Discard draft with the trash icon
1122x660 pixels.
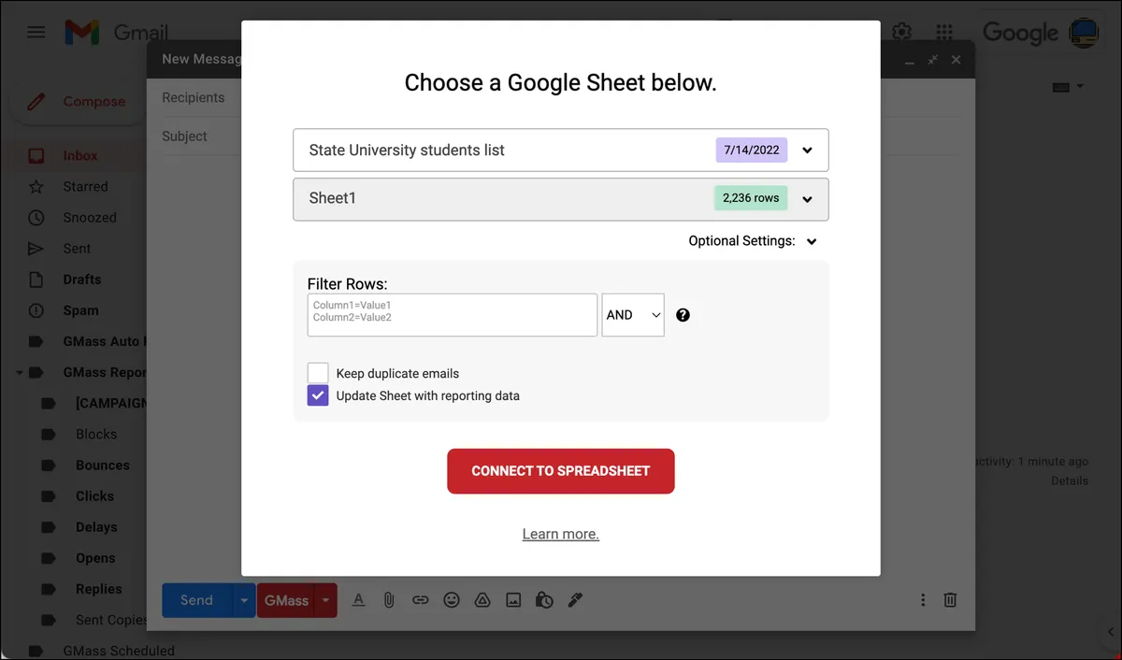click(x=950, y=600)
